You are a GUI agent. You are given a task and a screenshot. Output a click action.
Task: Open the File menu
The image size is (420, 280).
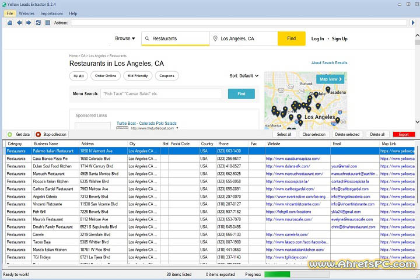[x=10, y=13]
